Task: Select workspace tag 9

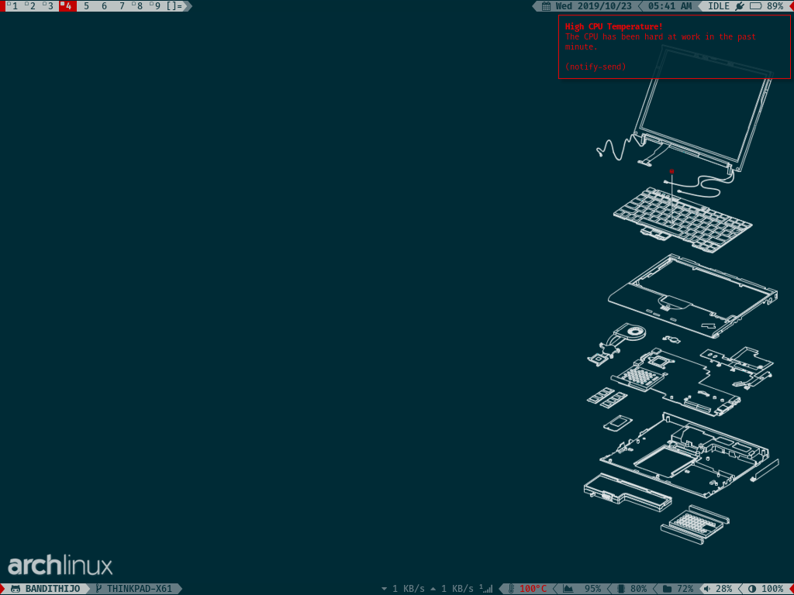Action: tap(157, 6)
